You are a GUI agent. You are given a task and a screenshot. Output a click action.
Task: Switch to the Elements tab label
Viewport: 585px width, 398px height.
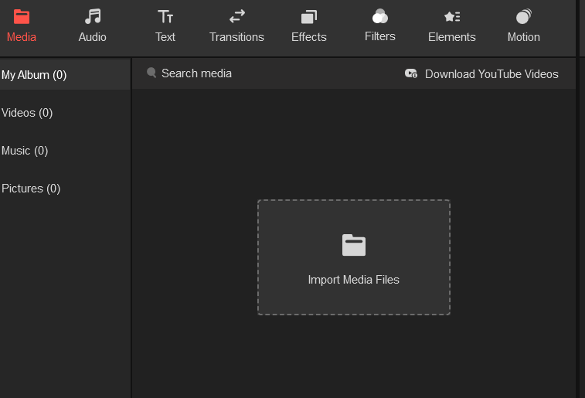[452, 37]
